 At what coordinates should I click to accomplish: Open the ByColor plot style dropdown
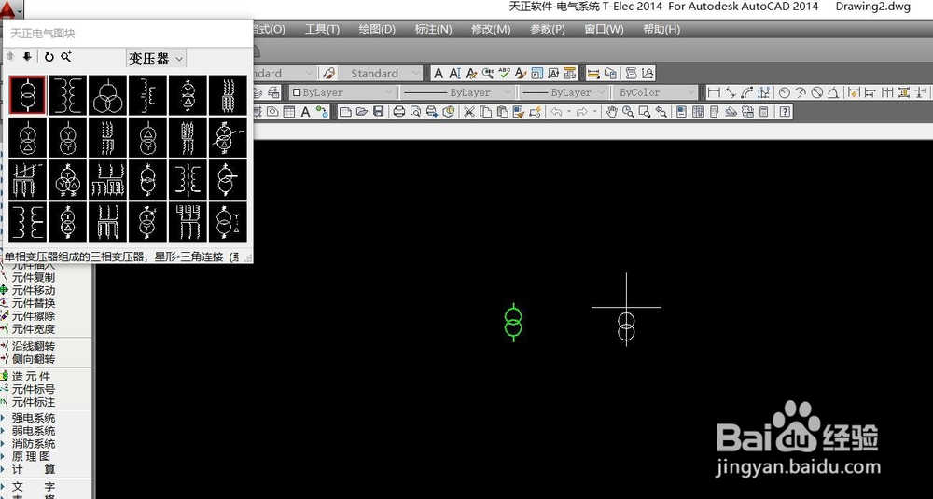[653, 92]
